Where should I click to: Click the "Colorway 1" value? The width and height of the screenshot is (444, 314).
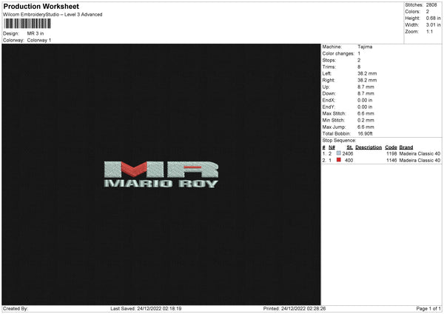point(39,40)
